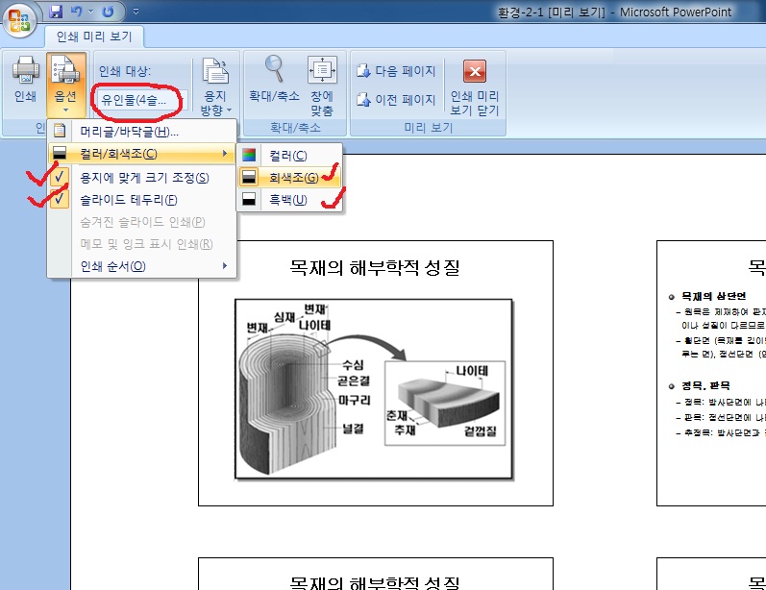Click the wood anatomy slide thumbnail

(x=375, y=373)
